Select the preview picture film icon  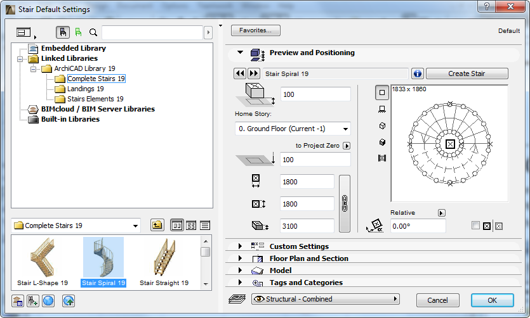(x=382, y=158)
